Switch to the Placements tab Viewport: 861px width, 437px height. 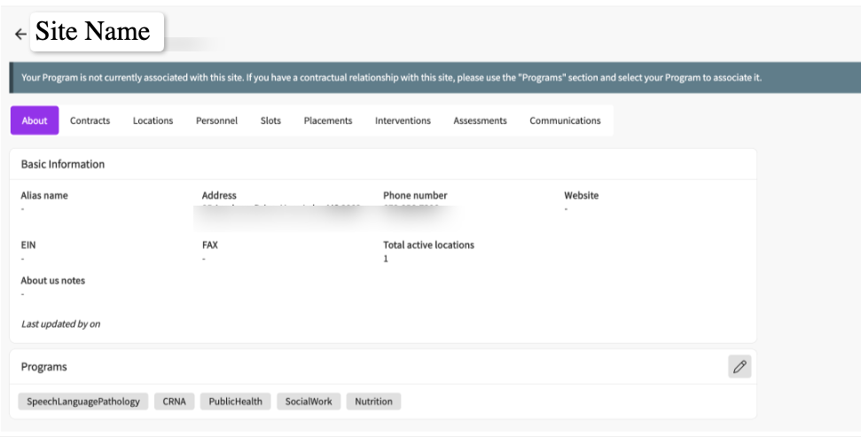click(x=327, y=121)
